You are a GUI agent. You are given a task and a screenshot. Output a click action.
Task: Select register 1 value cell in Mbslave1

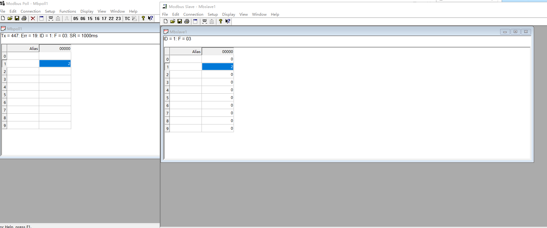pos(218,67)
